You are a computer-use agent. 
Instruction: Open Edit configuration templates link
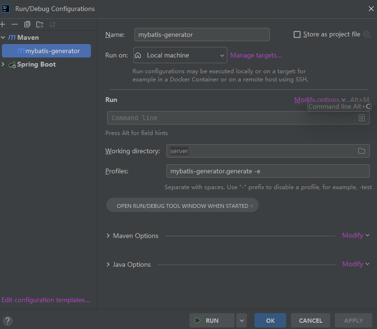click(x=45, y=300)
